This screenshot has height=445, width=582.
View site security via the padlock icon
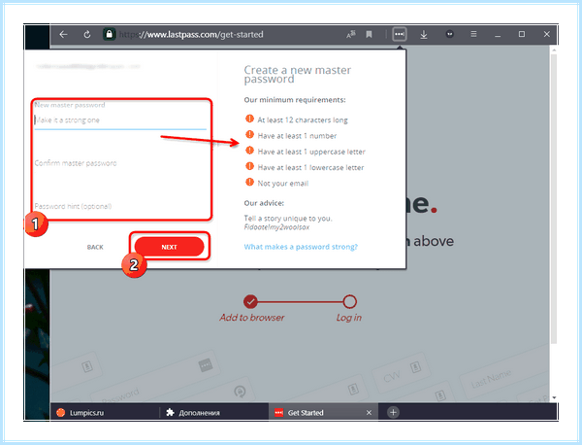point(109,34)
